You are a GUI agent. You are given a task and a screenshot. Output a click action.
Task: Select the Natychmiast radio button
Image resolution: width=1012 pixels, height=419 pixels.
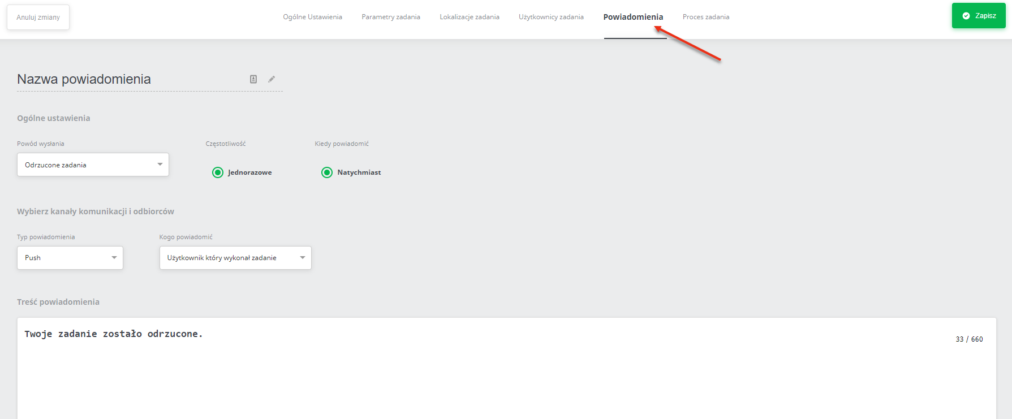(x=327, y=172)
